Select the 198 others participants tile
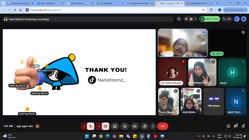Image resolution: width=249 pixels, height=140 pixels. click(x=214, y=101)
